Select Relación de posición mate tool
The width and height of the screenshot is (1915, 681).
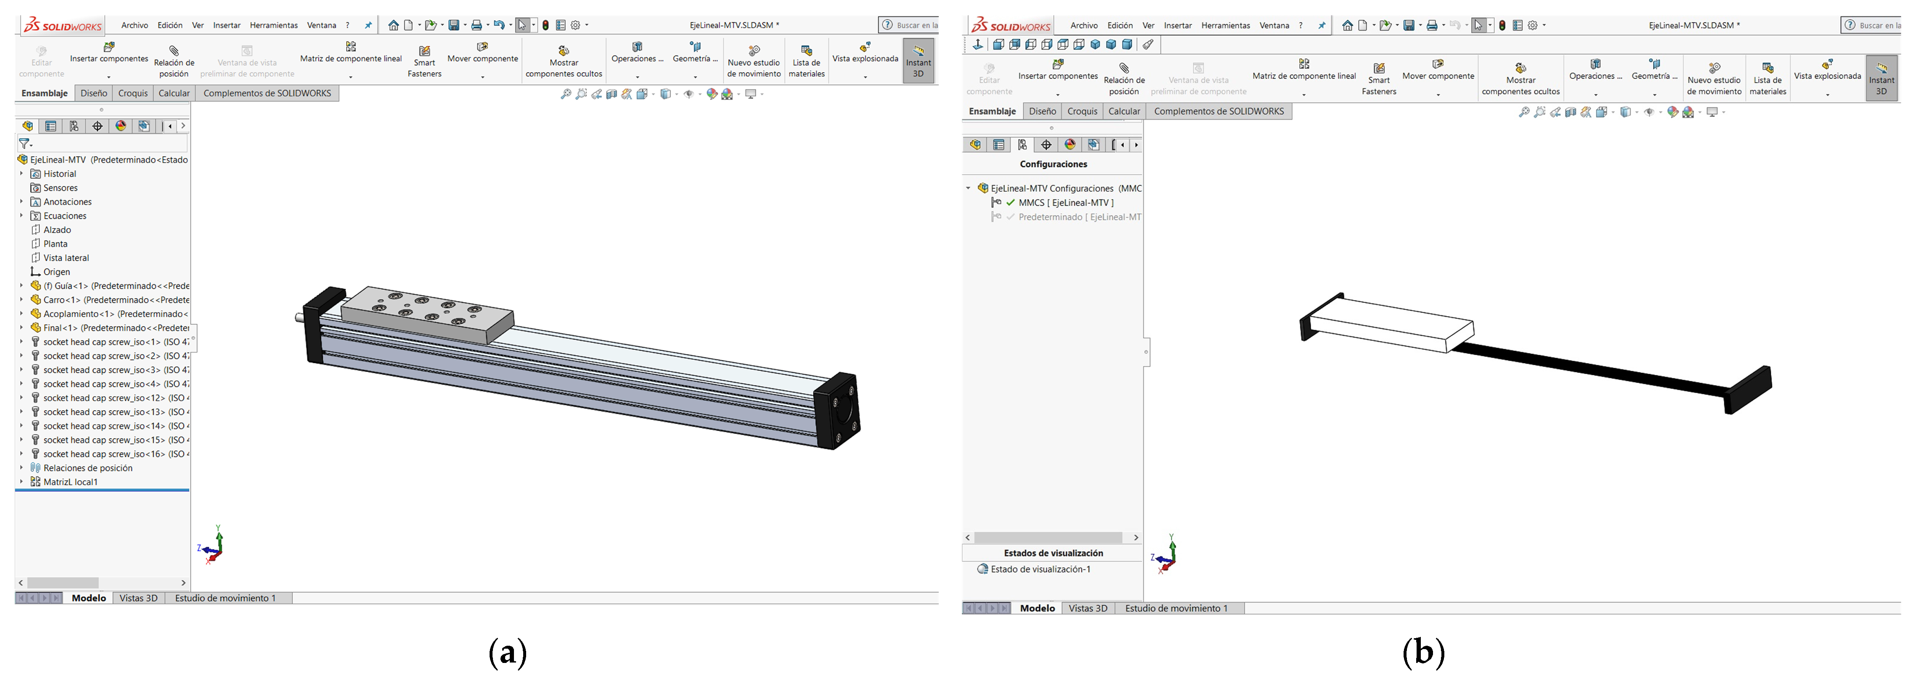(x=174, y=51)
